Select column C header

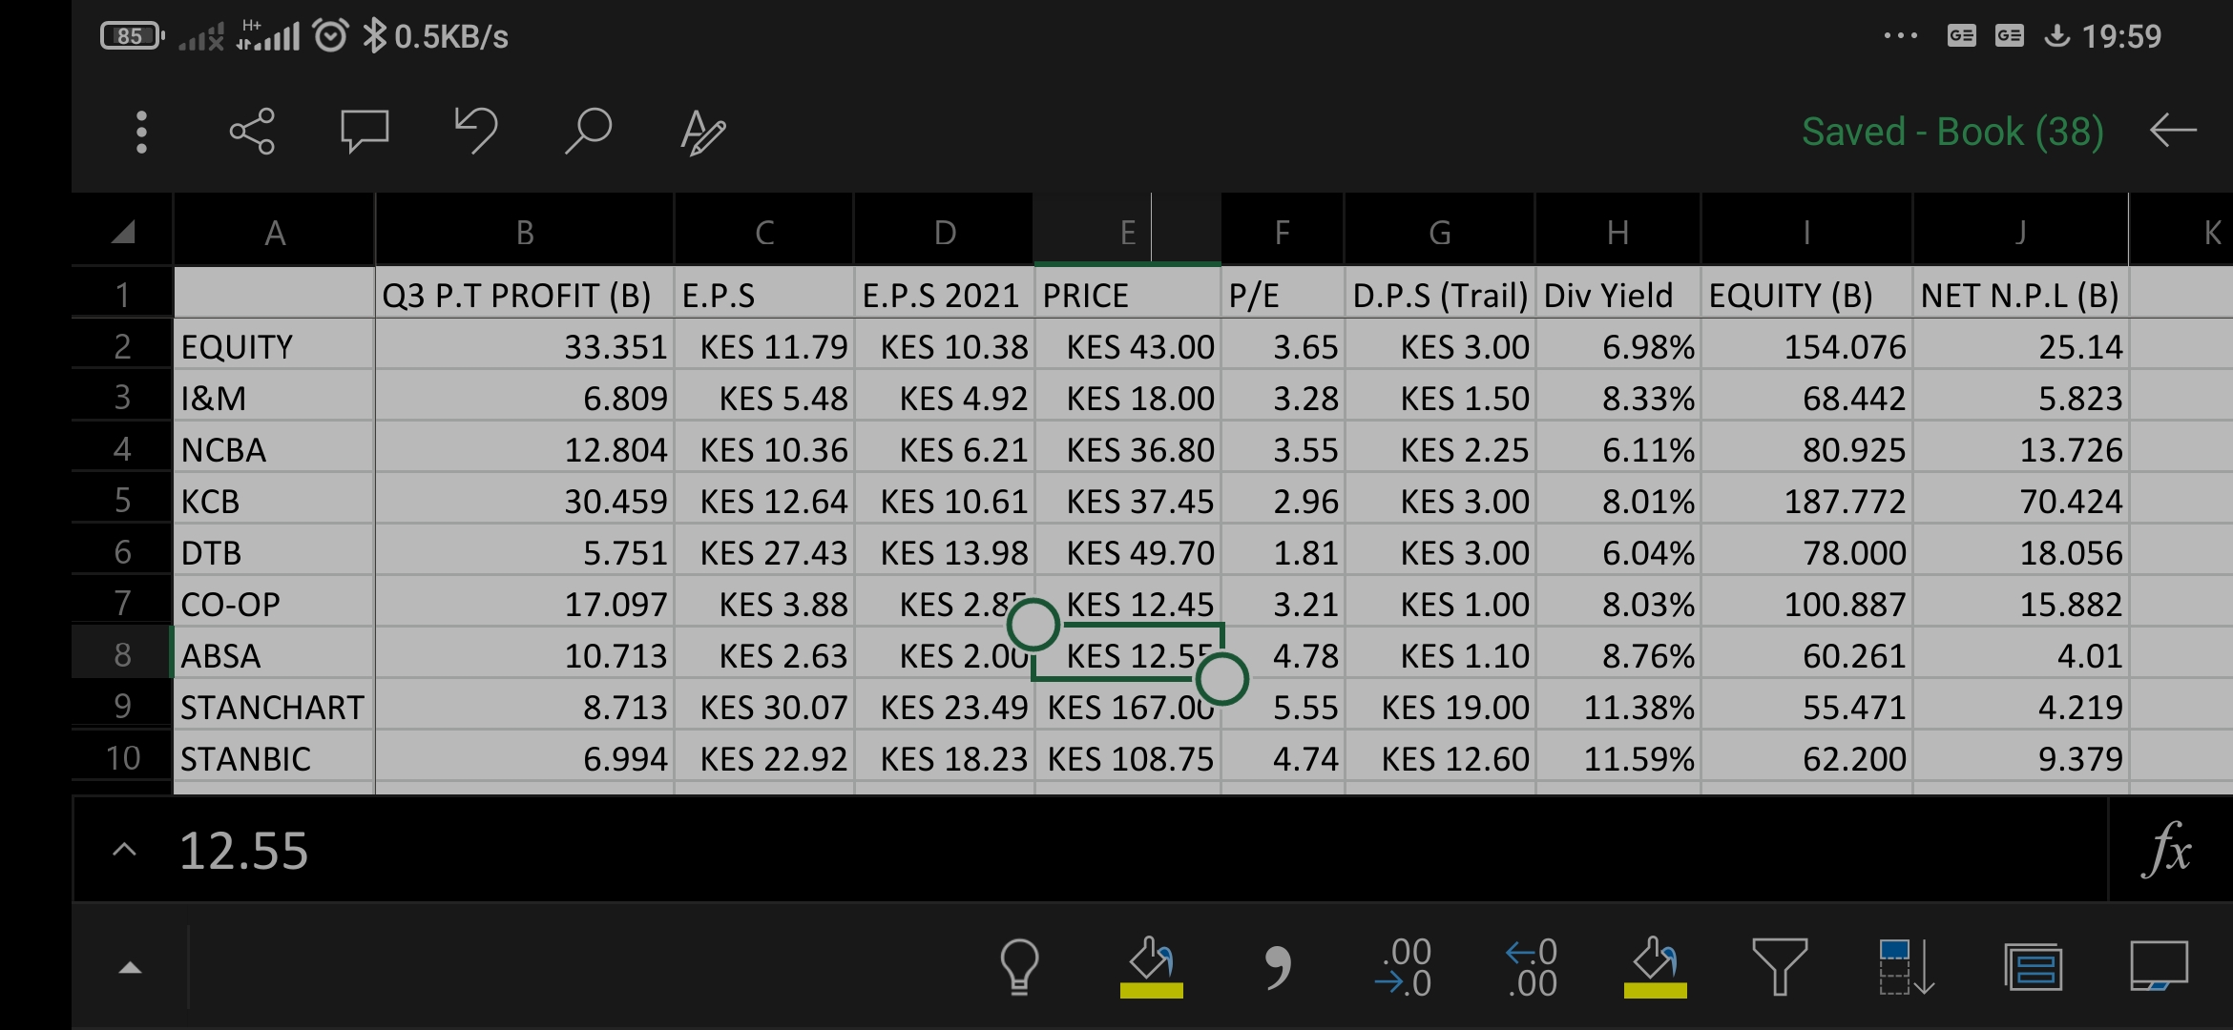pos(764,232)
